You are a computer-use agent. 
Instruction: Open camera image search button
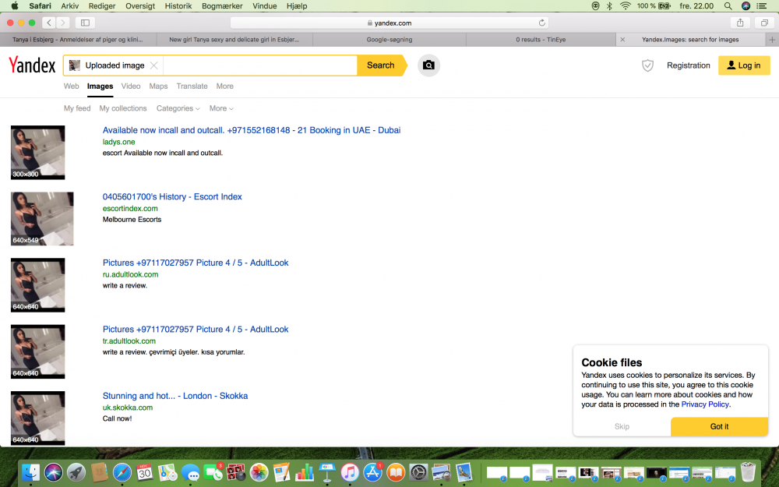click(x=428, y=65)
